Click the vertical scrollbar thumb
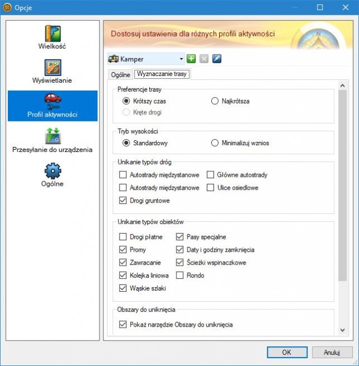This screenshot has height=366, width=359. [343, 186]
